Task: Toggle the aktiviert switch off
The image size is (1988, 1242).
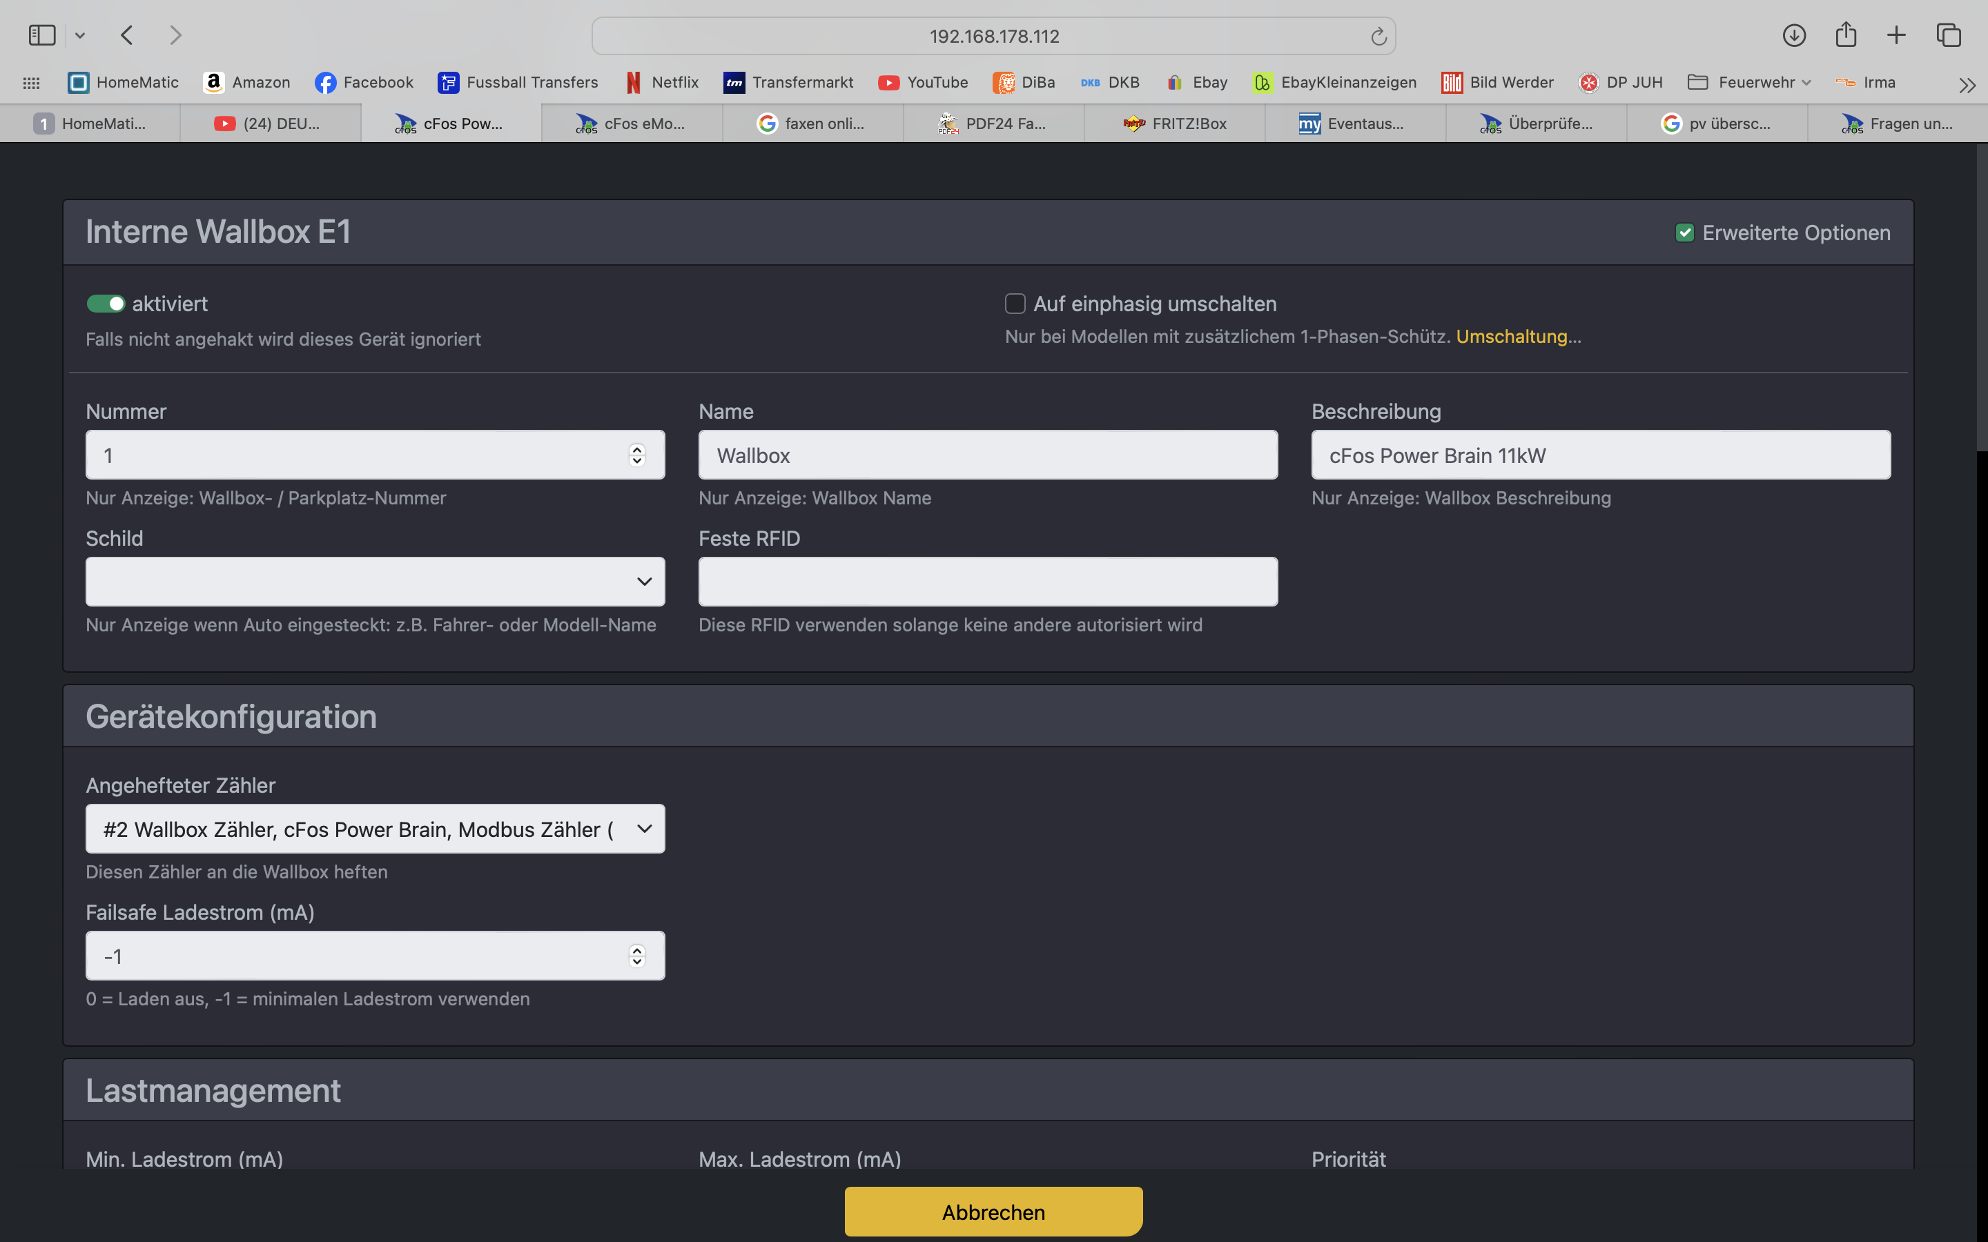Action: [105, 304]
